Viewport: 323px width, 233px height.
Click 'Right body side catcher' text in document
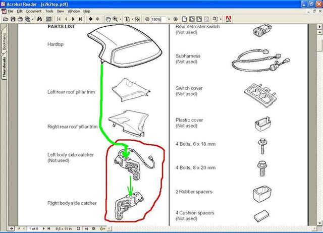[x=72, y=203]
